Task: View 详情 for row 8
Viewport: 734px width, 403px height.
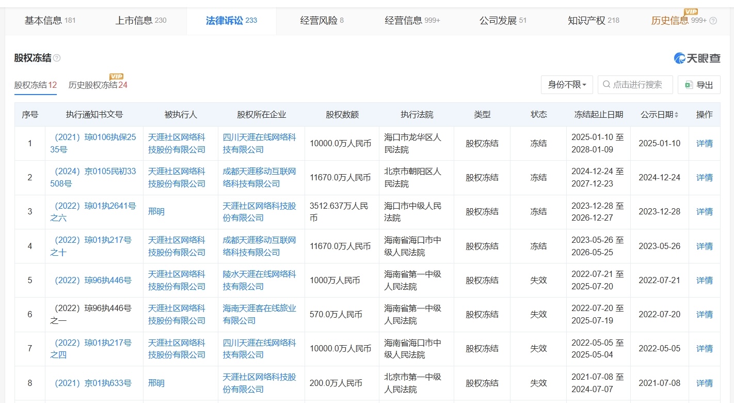Action: click(705, 383)
